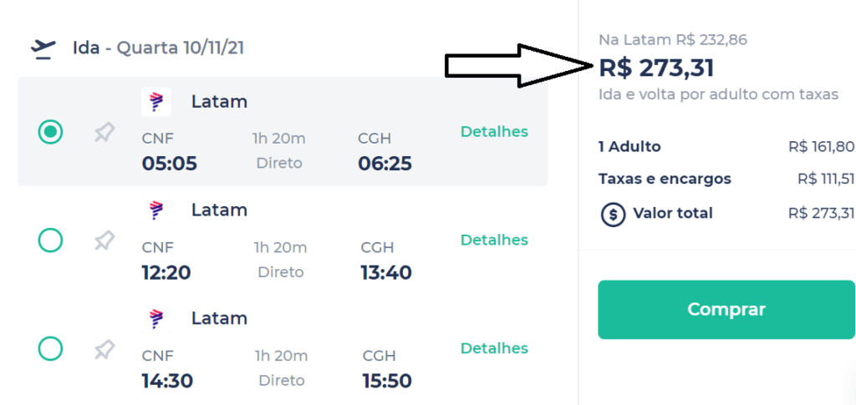This screenshot has width=856, height=405.
Task: Pin the 12:20 Latam flight
Action: 104,240
